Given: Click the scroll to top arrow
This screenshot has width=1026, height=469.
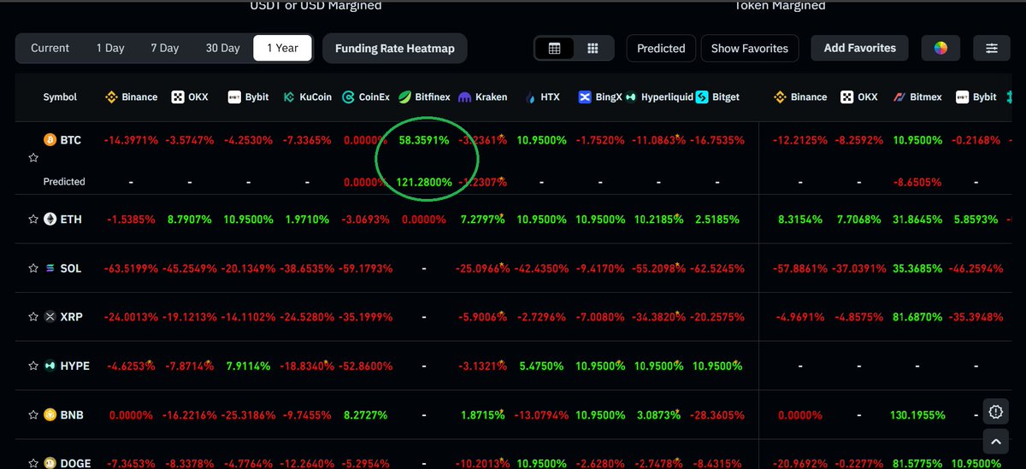Looking at the screenshot, I should (x=995, y=443).
